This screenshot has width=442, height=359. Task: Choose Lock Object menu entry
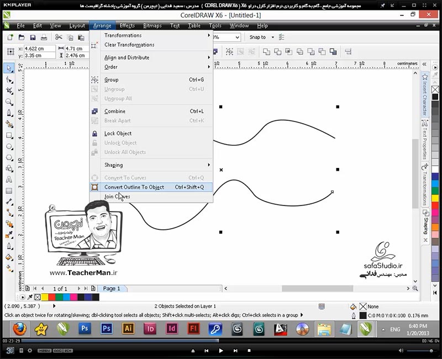[x=151, y=134]
